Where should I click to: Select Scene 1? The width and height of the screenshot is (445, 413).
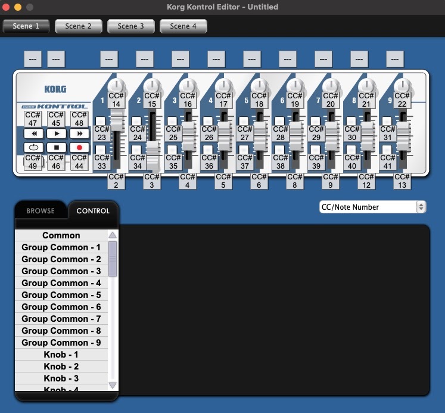tap(26, 26)
